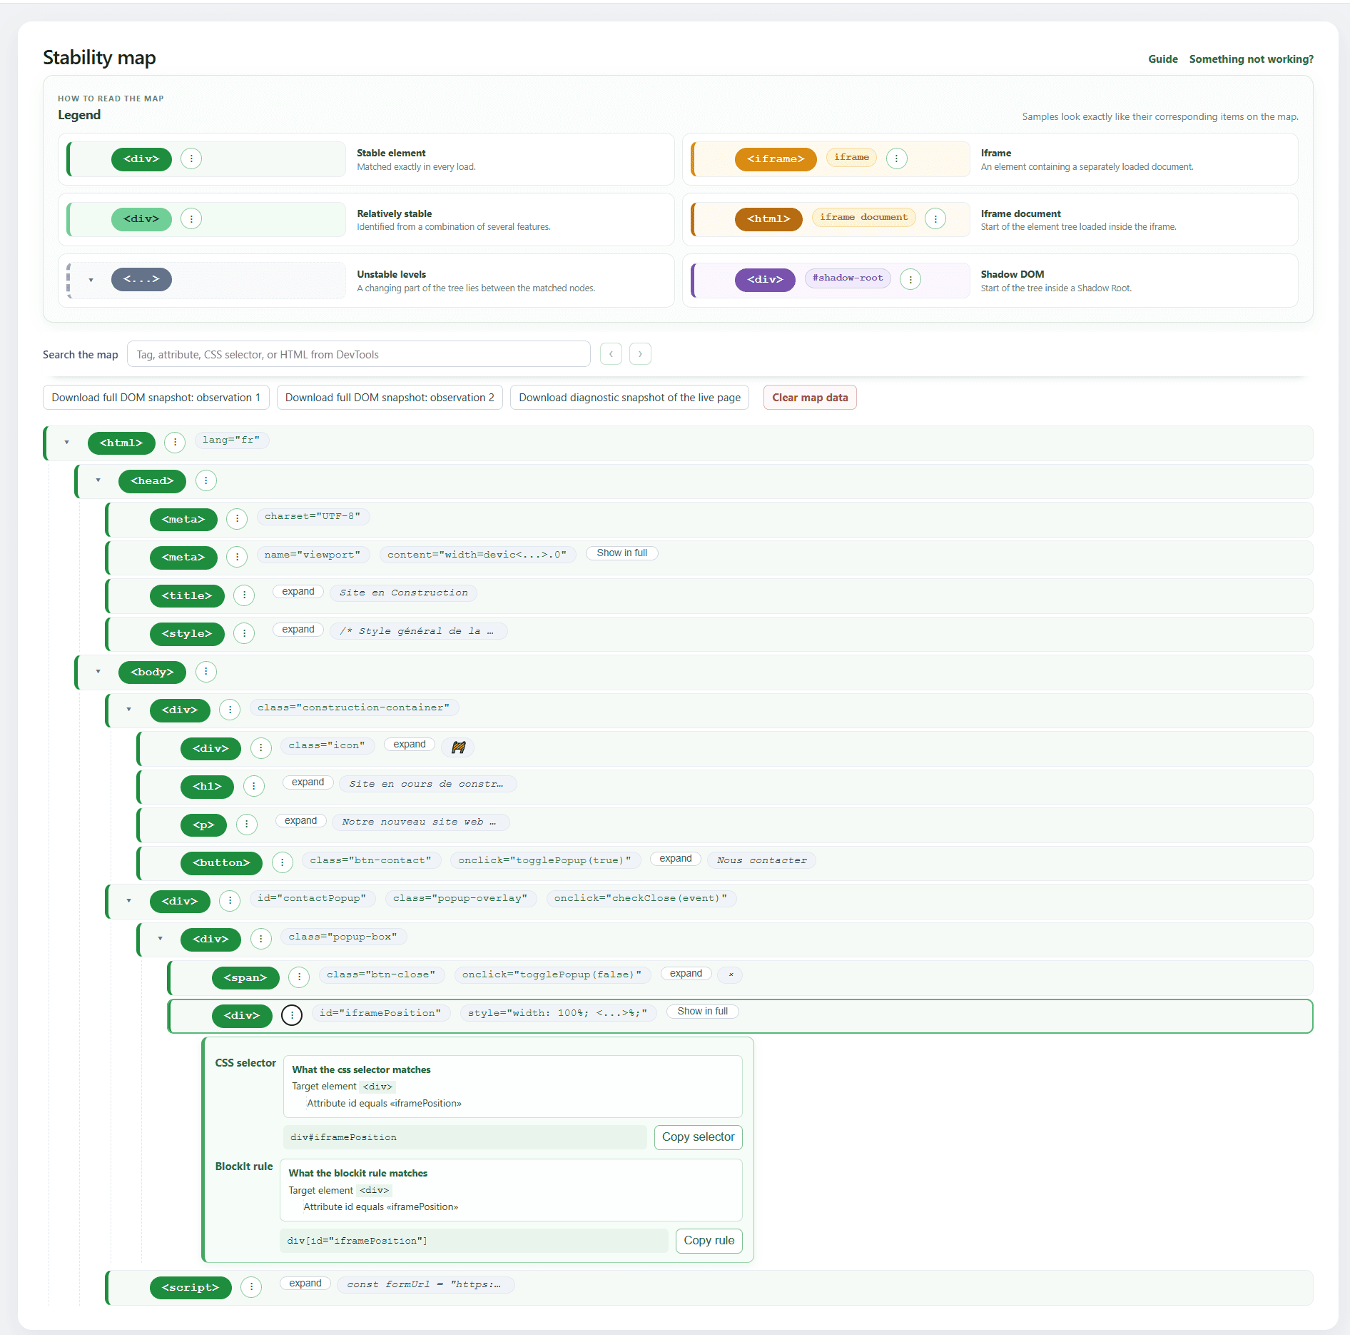Open the Guide link

pos(1163,59)
